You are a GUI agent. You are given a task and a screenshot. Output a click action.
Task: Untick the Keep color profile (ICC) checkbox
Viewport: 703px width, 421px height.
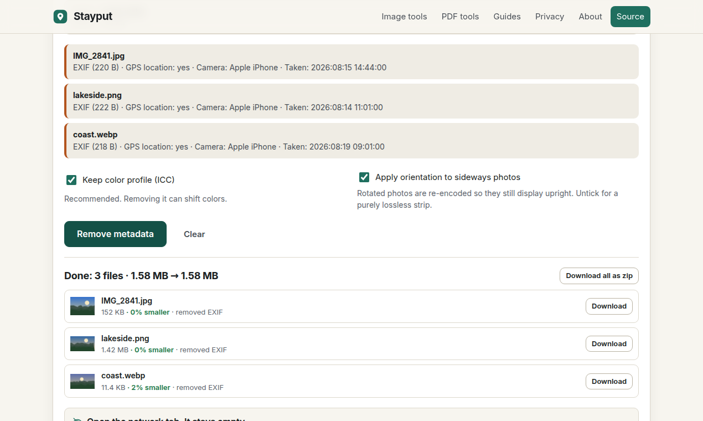click(x=71, y=180)
